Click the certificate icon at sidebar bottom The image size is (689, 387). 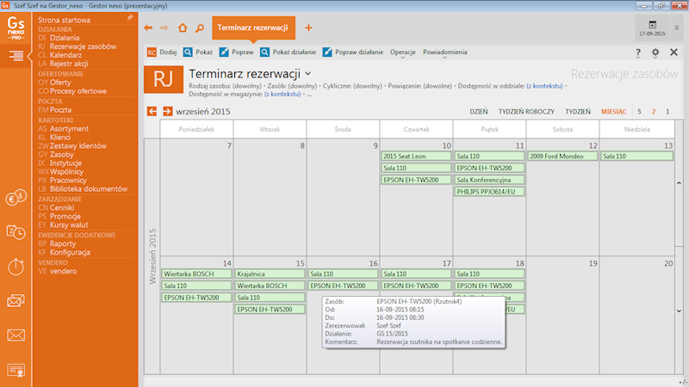coord(16,370)
